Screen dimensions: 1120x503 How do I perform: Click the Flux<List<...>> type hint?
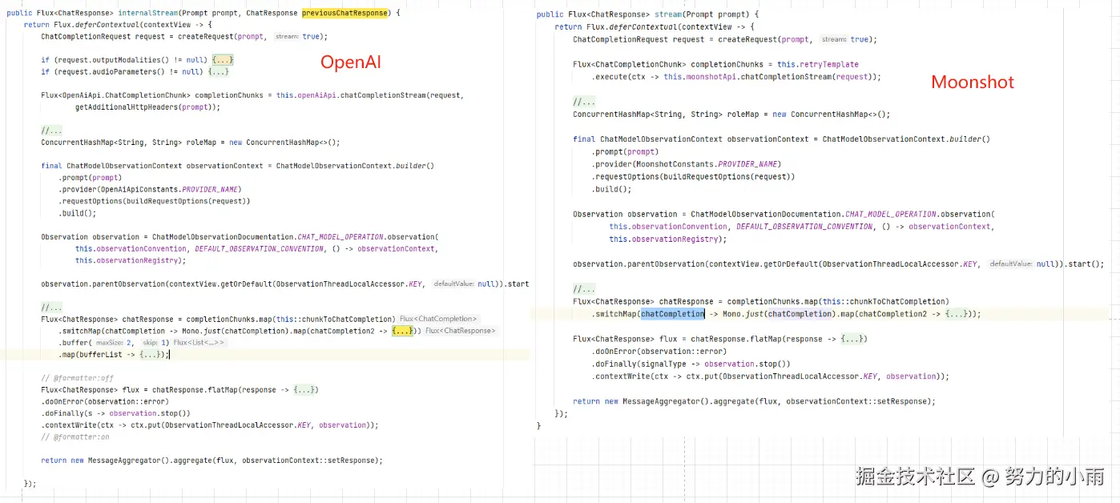point(199,343)
